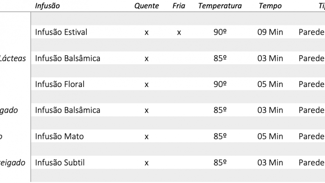
Task: Select 90º in the Infusão Estival row
Action: 220,32
